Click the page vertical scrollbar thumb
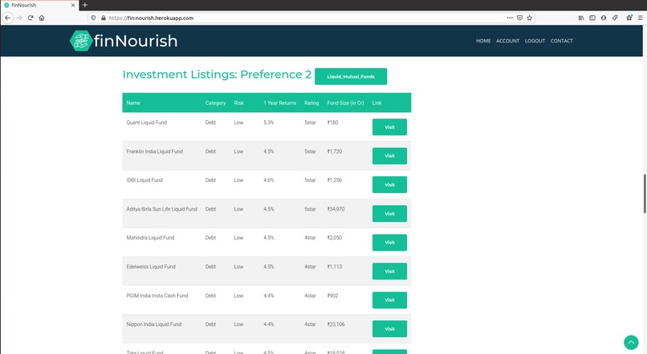 645,194
